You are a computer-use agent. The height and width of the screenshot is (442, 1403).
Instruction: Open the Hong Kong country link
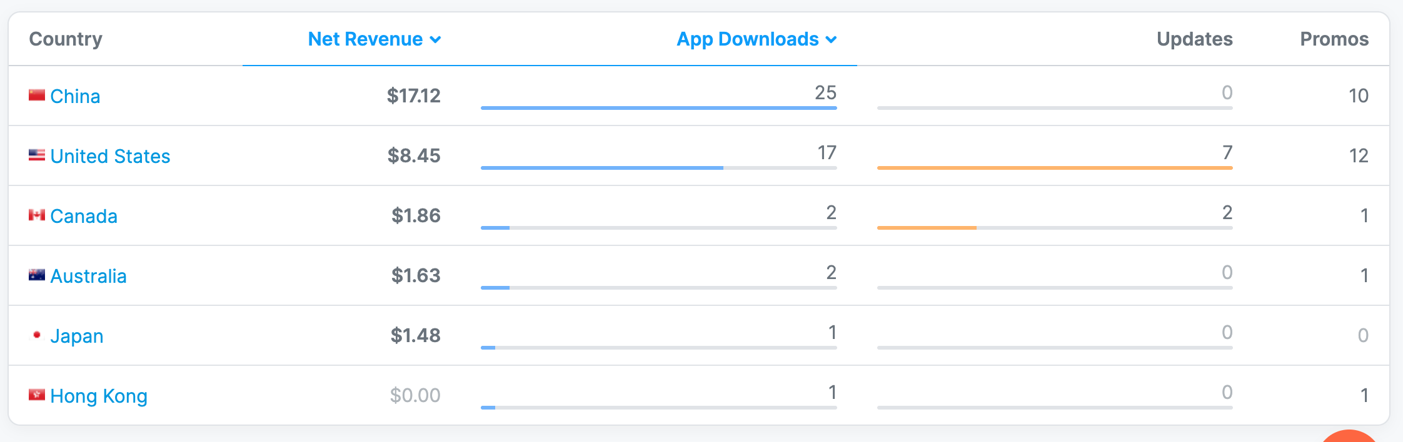pyautogui.click(x=99, y=396)
